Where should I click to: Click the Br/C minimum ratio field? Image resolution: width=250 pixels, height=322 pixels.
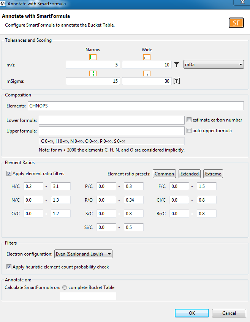(x=179, y=213)
